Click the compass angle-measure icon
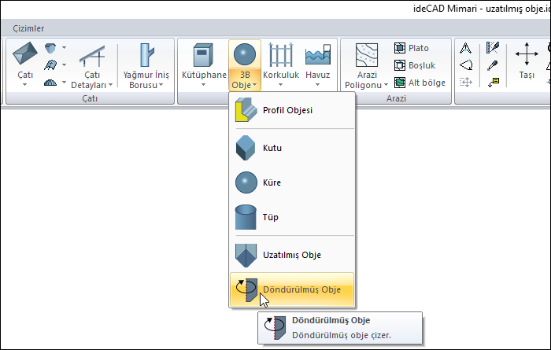This screenshot has height=350, width=551. 466,48
